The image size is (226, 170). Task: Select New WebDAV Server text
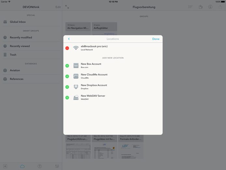93,96
